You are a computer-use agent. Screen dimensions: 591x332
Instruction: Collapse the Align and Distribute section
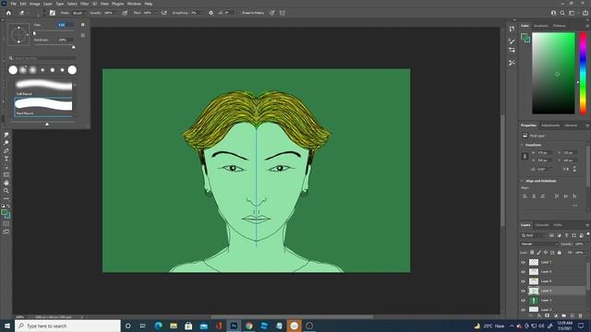pyautogui.click(x=522, y=181)
